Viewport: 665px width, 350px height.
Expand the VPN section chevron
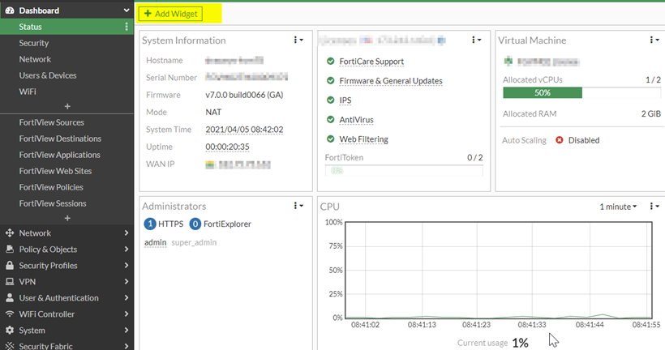click(x=127, y=282)
